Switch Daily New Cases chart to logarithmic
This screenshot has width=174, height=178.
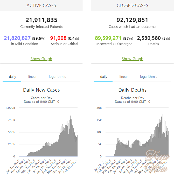(57, 77)
